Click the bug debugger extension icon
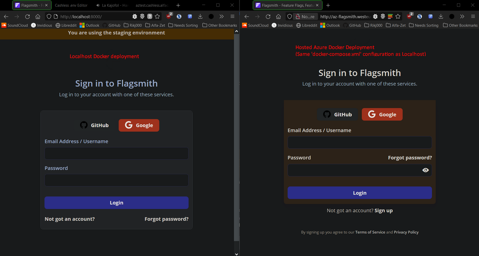Viewport: 479px width, 256px height. (135, 16)
